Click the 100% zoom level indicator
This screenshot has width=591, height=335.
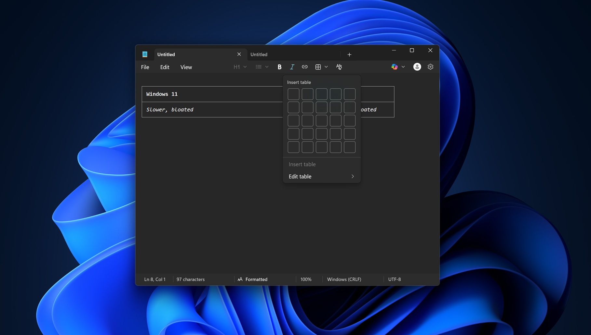(305, 279)
